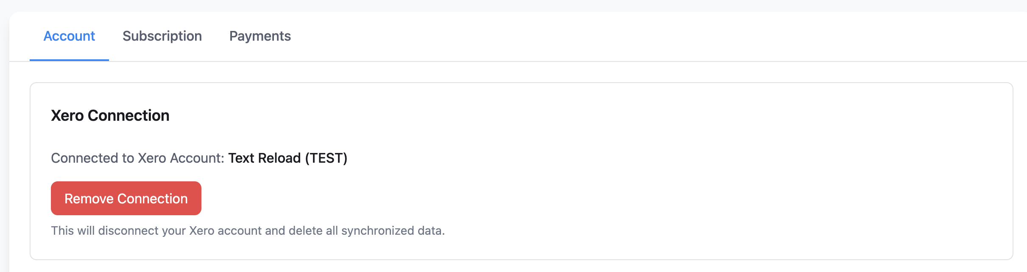Viewport: 1027px width, 272px height.
Task: Select the Account tab
Action: pyautogui.click(x=69, y=36)
